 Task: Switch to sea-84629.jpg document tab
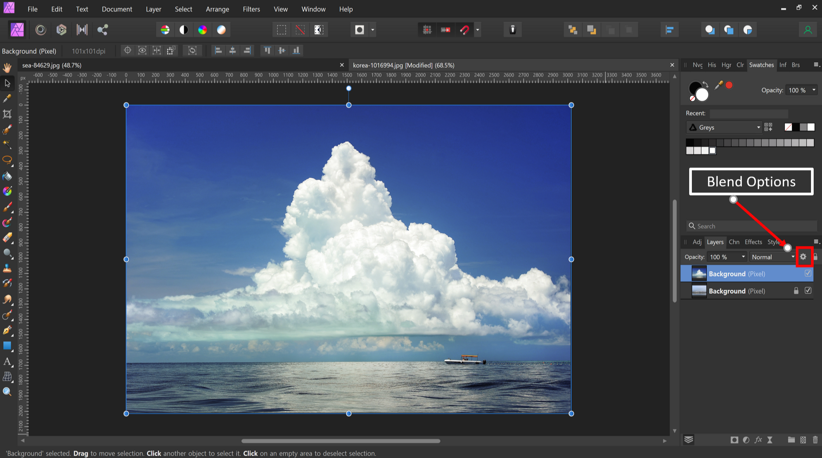click(52, 65)
